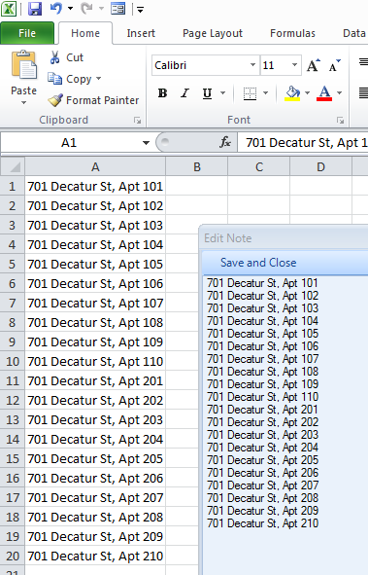Increase font size with Grow Font
The width and height of the screenshot is (368, 575).
coord(314,65)
